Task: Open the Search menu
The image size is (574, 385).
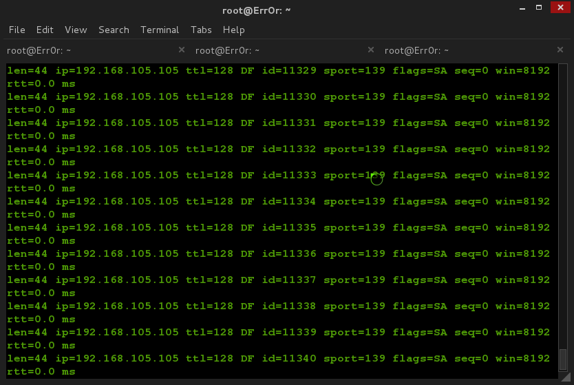Action: 114,30
